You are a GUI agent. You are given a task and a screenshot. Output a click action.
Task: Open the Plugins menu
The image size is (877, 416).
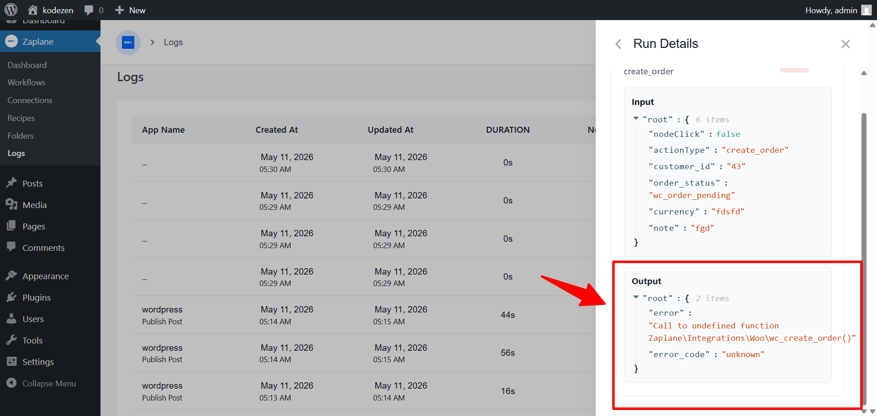(37, 297)
